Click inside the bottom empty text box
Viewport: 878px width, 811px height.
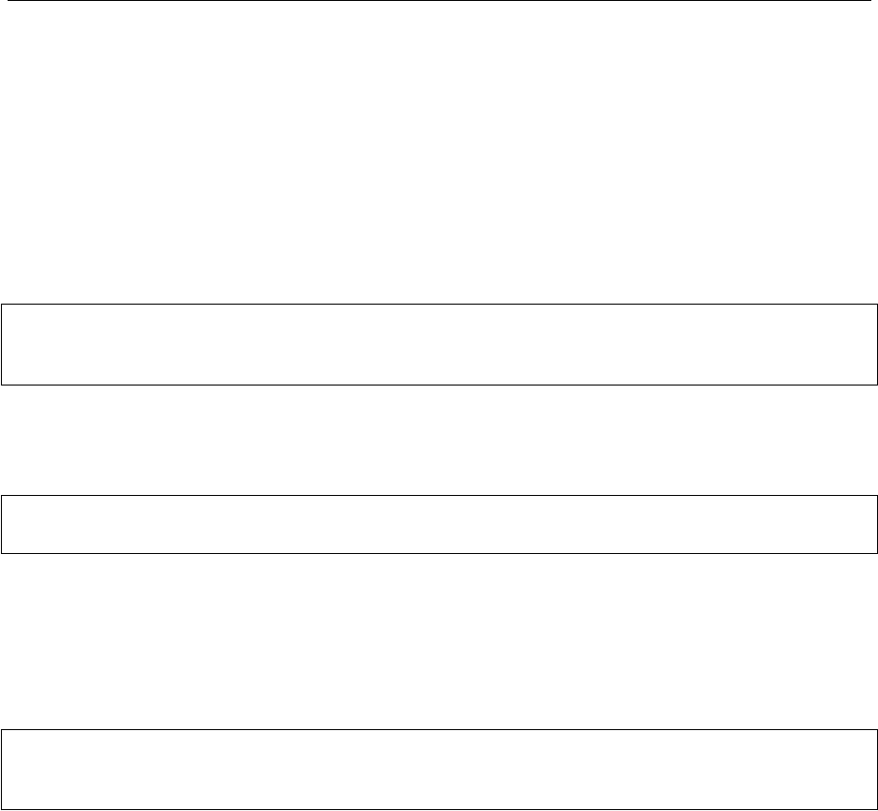[x=438, y=770]
